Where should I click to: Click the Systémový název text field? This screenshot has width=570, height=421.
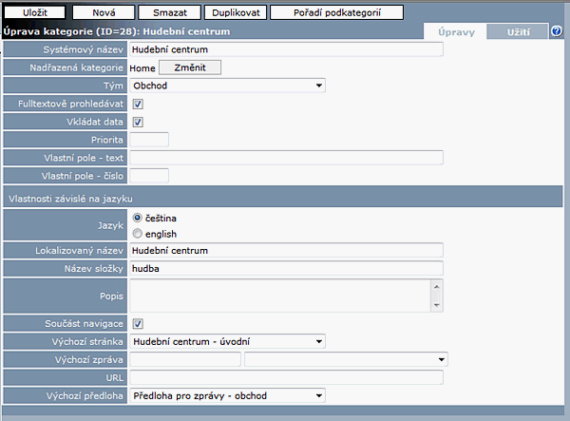286,49
